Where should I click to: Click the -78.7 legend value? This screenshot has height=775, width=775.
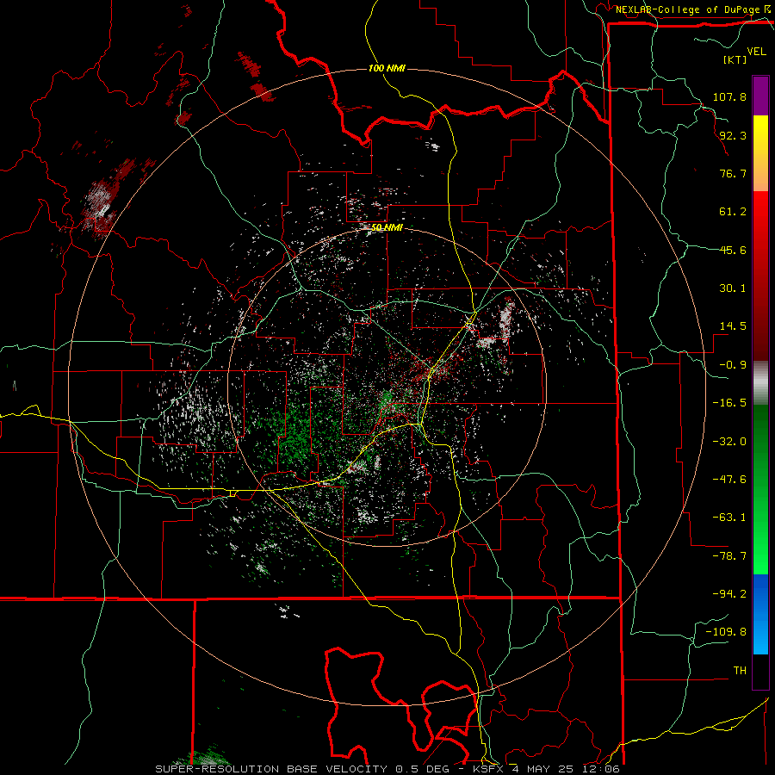pyautogui.click(x=729, y=556)
